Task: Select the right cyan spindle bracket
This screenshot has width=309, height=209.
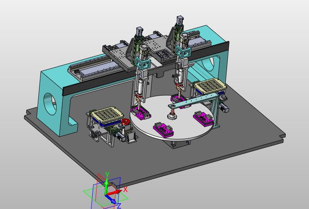Action: (x=183, y=52)
